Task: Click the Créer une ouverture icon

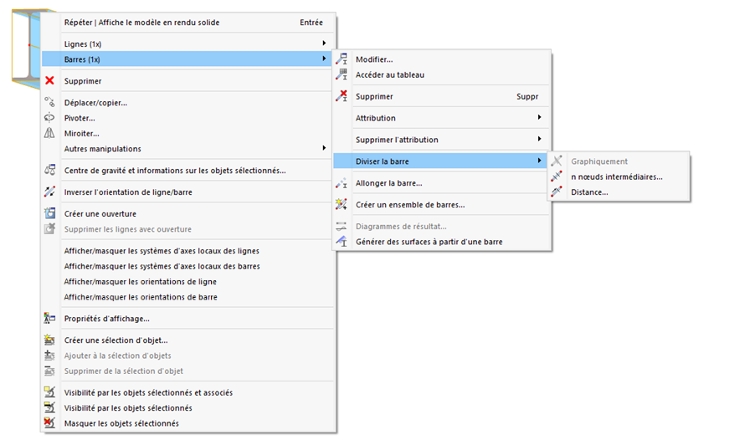Action: pos(49,213)
